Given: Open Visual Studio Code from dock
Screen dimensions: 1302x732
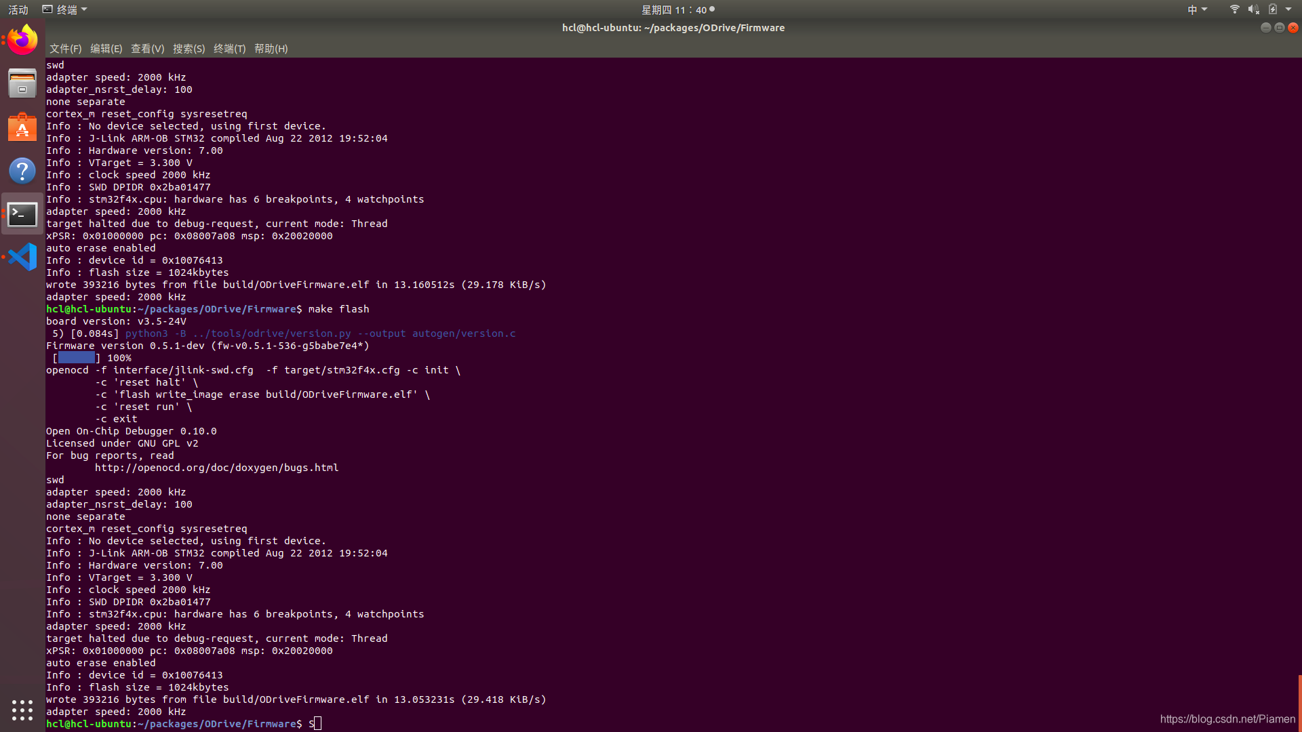Looking at the screenshot, I should [22, 258].
